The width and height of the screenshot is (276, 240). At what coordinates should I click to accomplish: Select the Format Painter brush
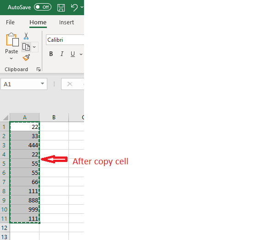[26, 57]
